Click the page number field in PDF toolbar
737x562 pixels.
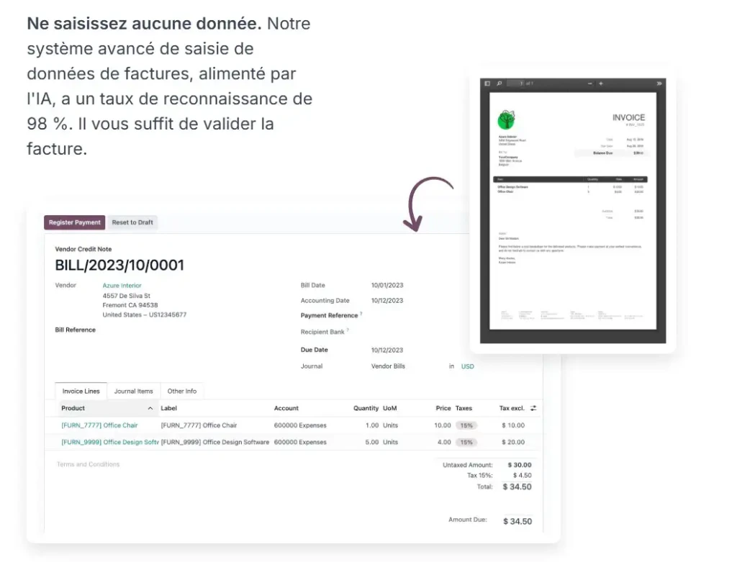point(517,83)
